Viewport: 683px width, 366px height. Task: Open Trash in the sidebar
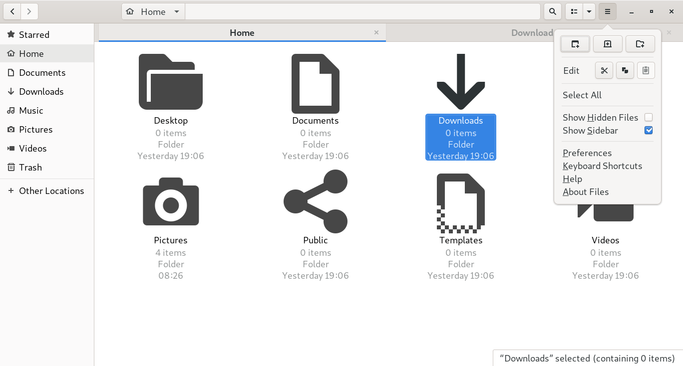pos(47,168)
